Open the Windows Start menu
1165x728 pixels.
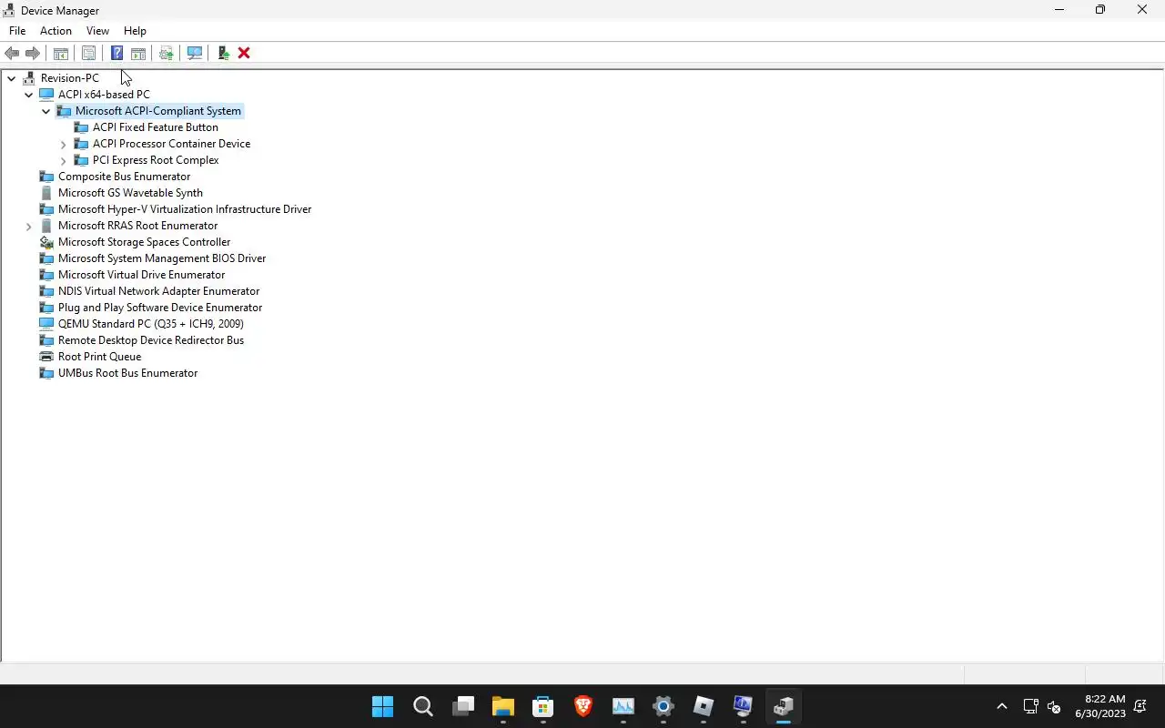tap(383, 706)
